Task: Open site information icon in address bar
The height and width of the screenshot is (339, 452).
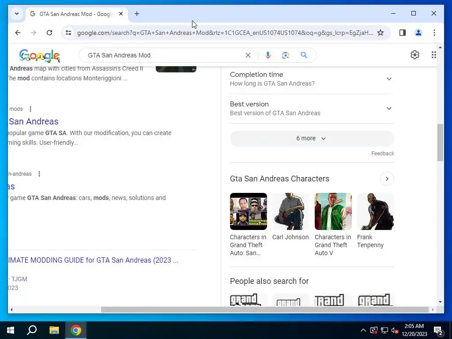Action: [x=68, y=33]
